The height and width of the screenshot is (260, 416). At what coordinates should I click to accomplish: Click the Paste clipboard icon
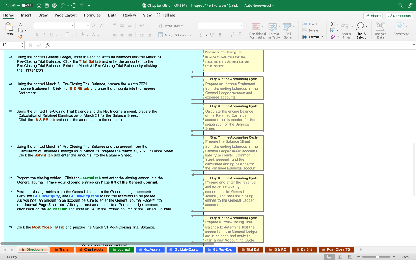point(9,27)
